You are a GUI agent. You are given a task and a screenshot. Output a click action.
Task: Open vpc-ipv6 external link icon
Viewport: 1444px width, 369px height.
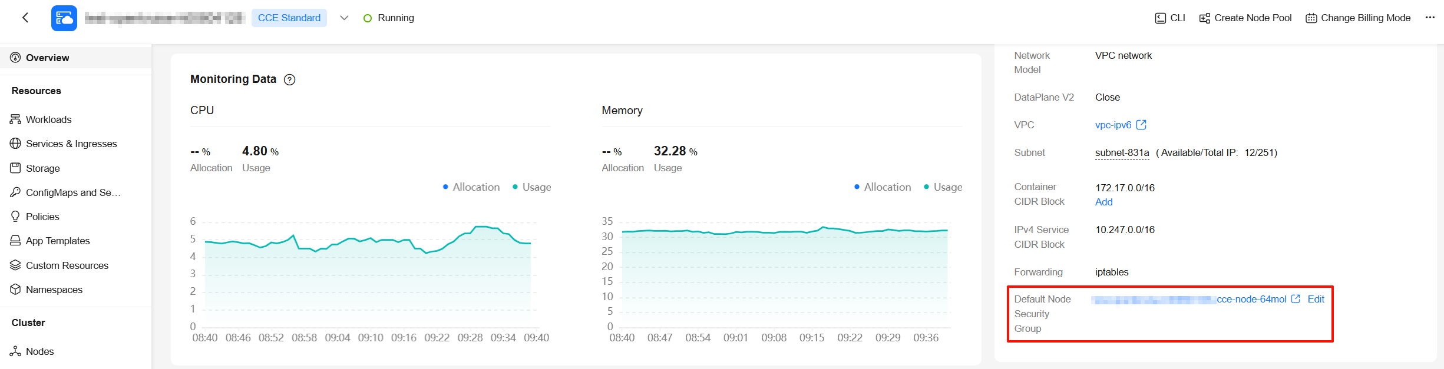click(1141, 125)
